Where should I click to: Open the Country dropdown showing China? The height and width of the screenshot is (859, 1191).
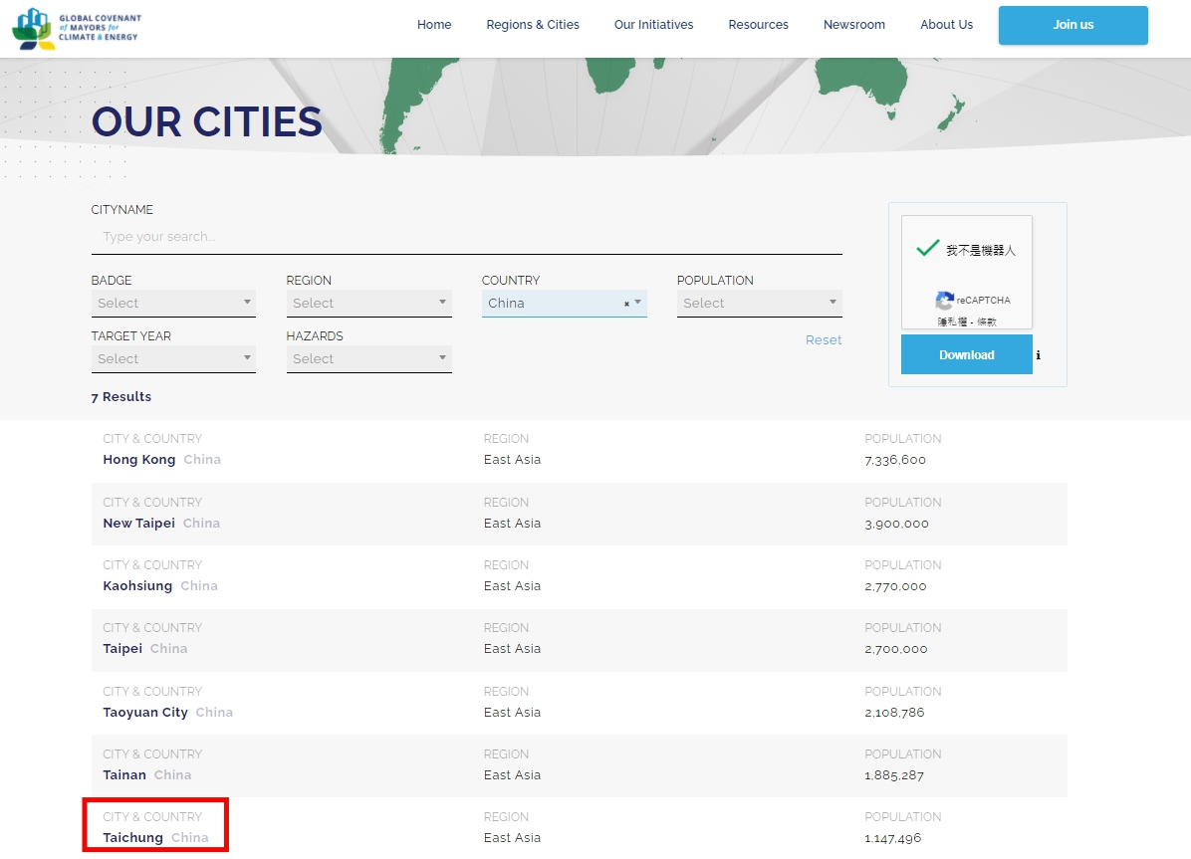click(554, 303)
